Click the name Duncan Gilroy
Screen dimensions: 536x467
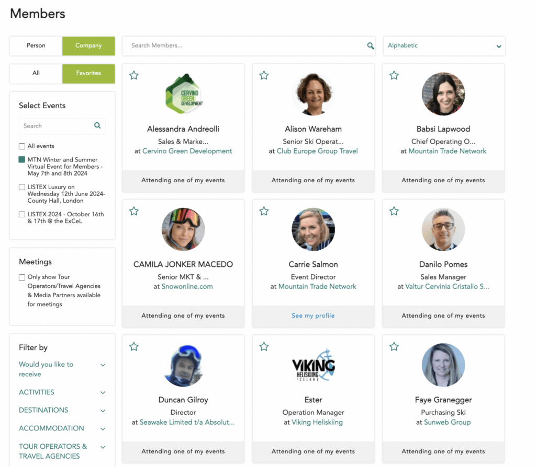(183, 400)
